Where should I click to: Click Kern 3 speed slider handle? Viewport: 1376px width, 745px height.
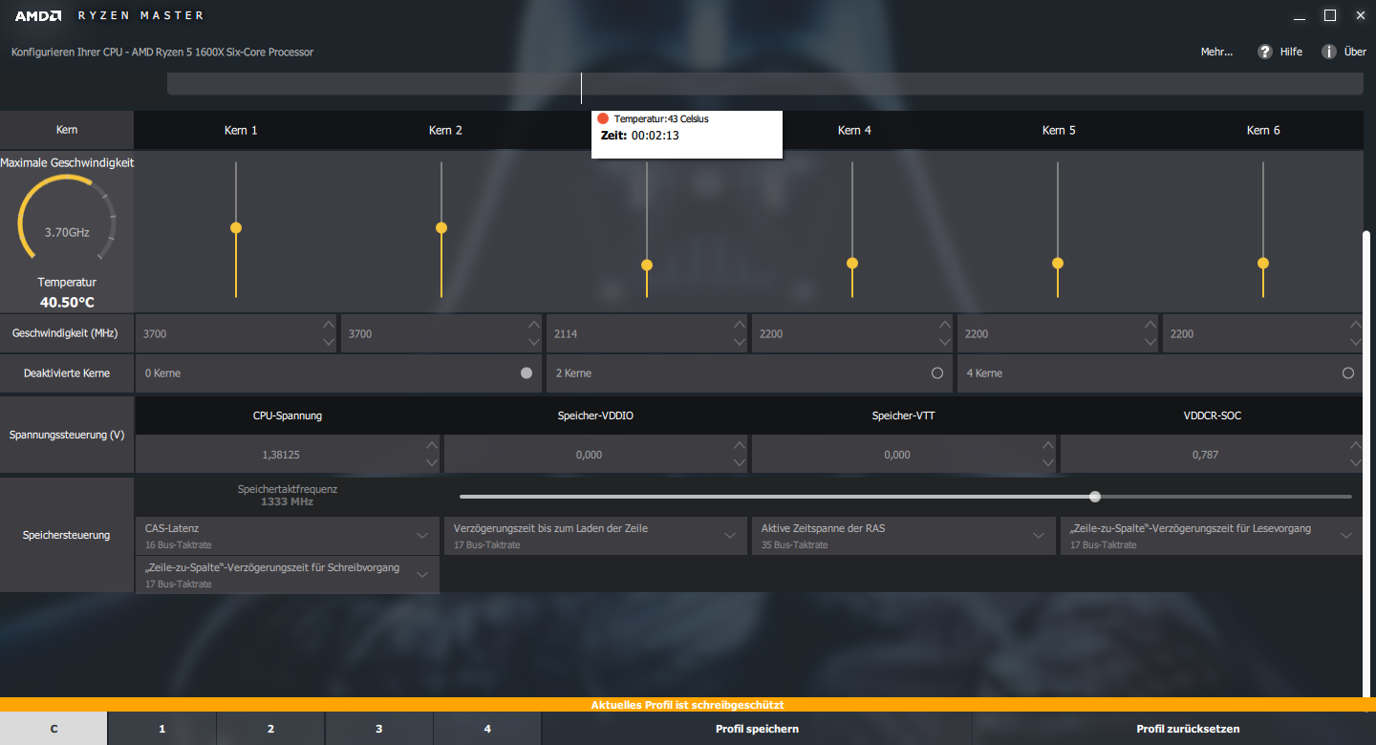tap(647, 265)
